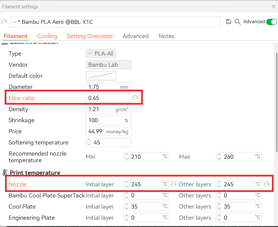Open the Setting Overrides tab
The width and height of the screenshot is (278, 227).
[x=89, y=36]
